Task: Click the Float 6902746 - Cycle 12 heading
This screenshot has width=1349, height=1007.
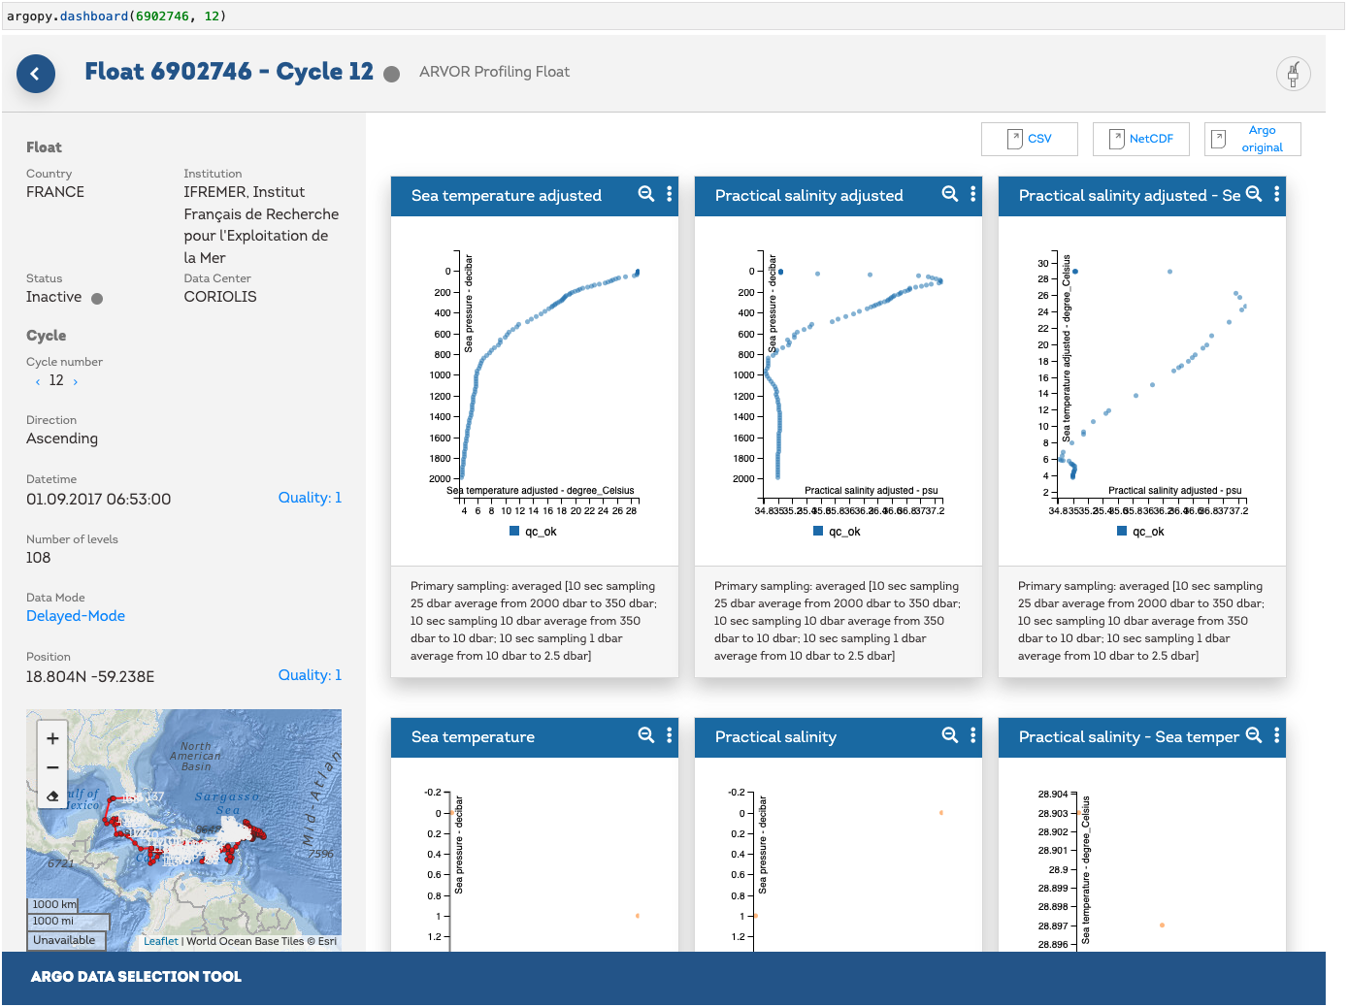Action: (x=229, y=72)
